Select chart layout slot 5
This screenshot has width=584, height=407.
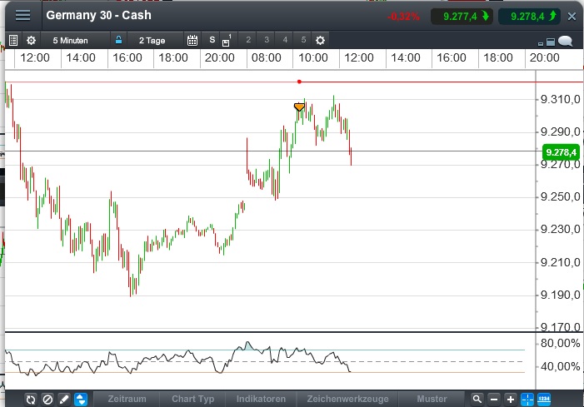303,40
